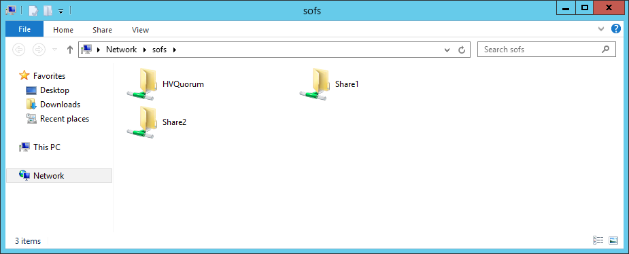Screen dimensions: 629x254
Task: Go up one level with Up arrow
Action: [70, 50]
